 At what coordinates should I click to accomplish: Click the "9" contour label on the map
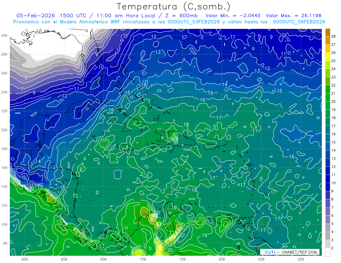34,92
